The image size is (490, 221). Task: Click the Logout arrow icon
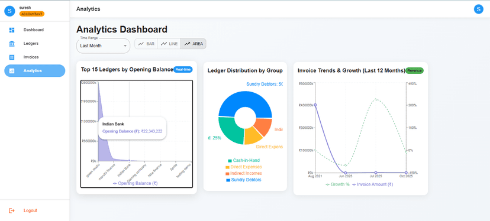pyautogui.click(x=12, y=210)
